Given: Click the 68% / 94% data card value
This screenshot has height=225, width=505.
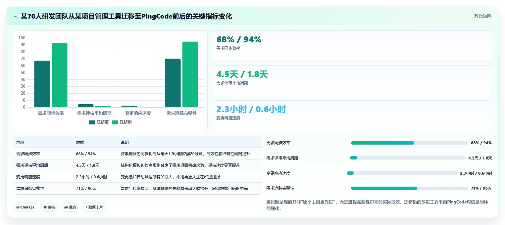Looking at the screenshot, I should (x=239, y=40).
